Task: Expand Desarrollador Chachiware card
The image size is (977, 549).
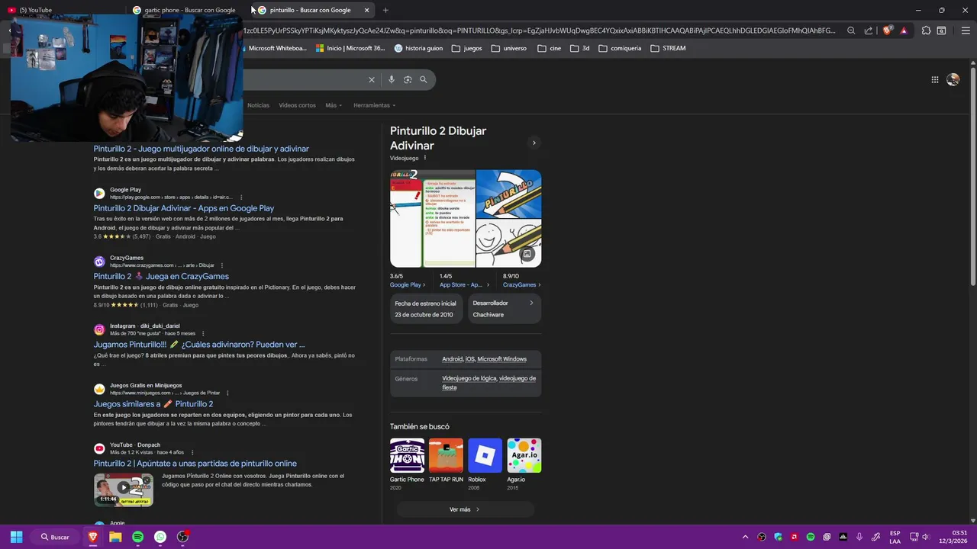Action: pos(505,309)
